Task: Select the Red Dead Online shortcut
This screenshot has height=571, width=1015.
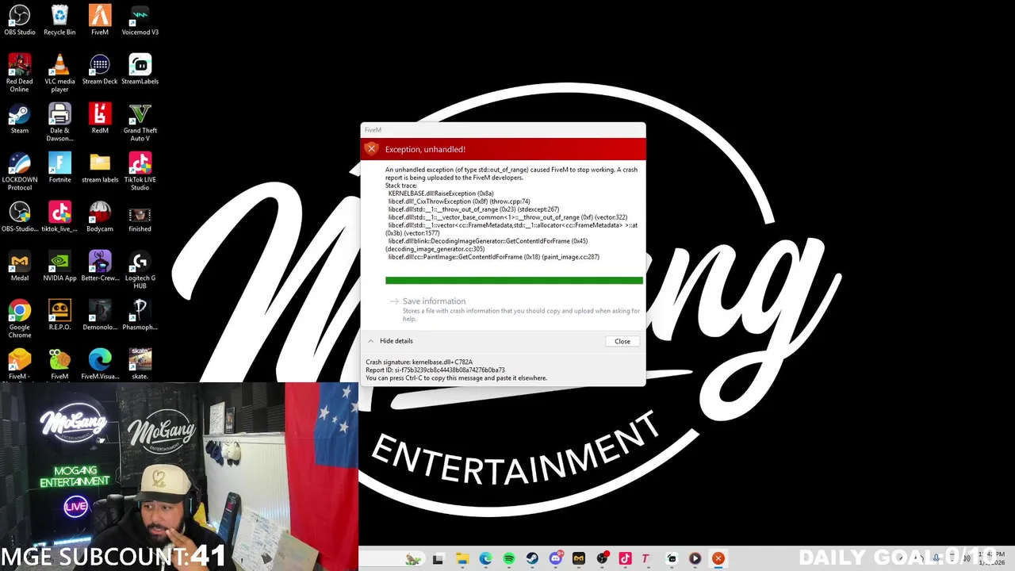Action: pyautogui.click(x=20, y=73)
